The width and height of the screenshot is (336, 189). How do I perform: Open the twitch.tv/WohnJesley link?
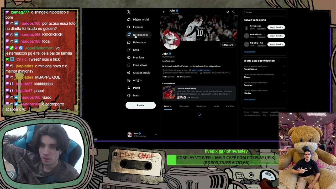[x=201, y=70]
